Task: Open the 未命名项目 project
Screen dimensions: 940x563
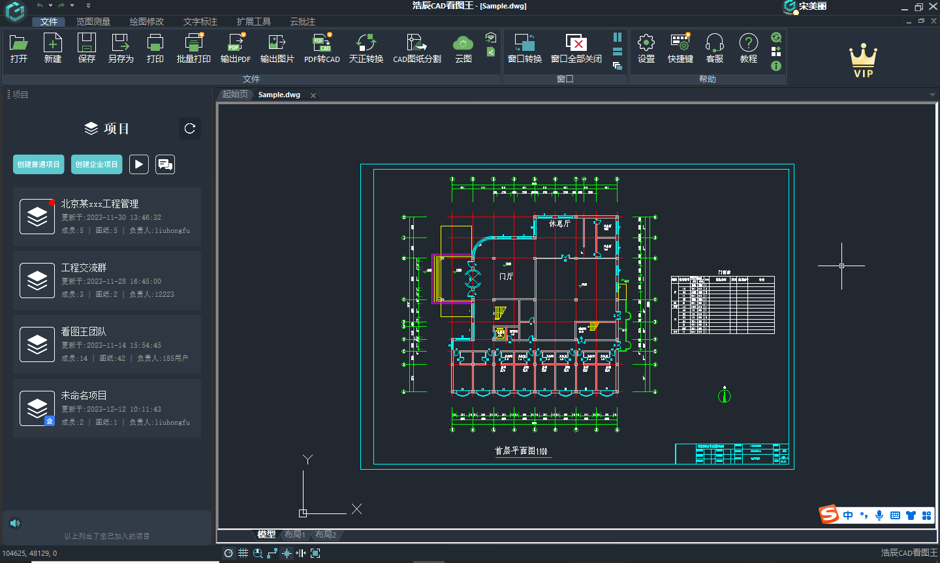Action: [107, 408]
